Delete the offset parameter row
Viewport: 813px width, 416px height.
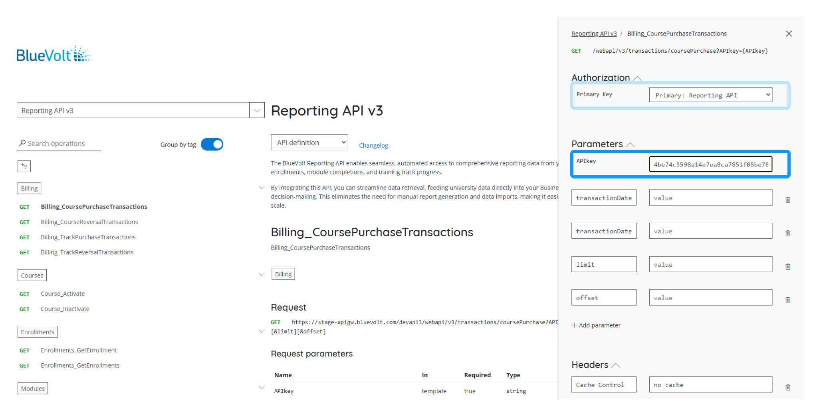pyautogui.click(x=787, y=300)
